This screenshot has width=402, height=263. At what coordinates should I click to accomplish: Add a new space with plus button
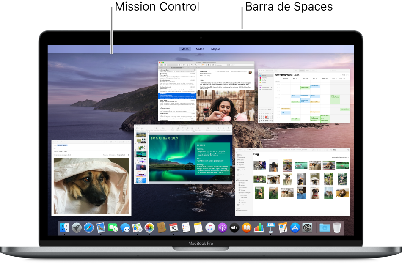coord(347,49)
